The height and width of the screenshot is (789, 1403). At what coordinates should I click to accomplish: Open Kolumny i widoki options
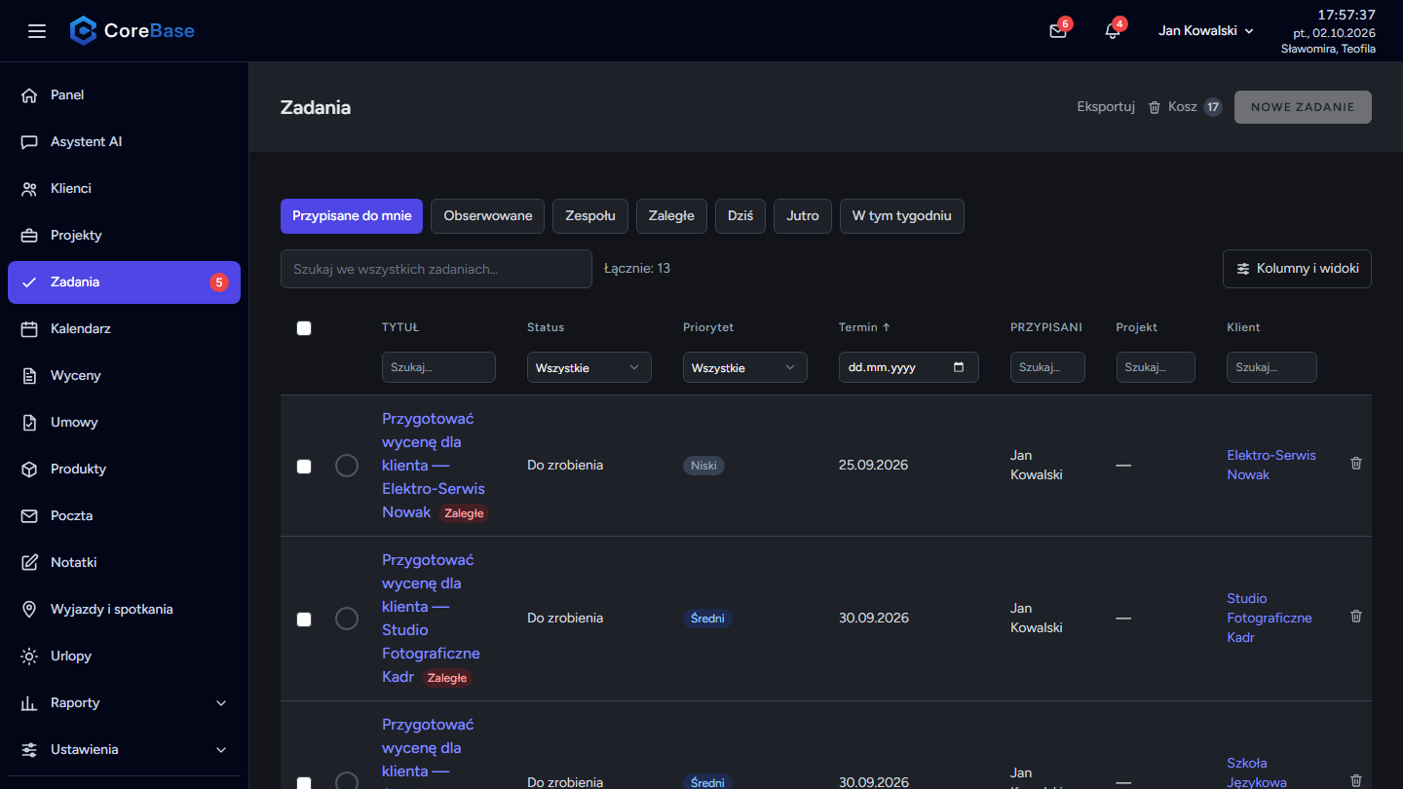click(1297, 269)
